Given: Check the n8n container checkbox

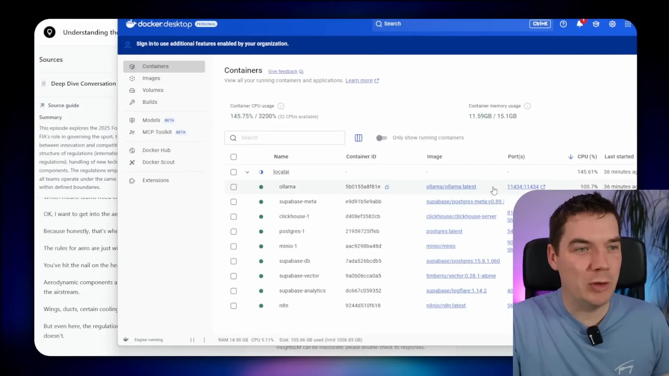Looking at the screenshot, I should click(x=233, y=306).
